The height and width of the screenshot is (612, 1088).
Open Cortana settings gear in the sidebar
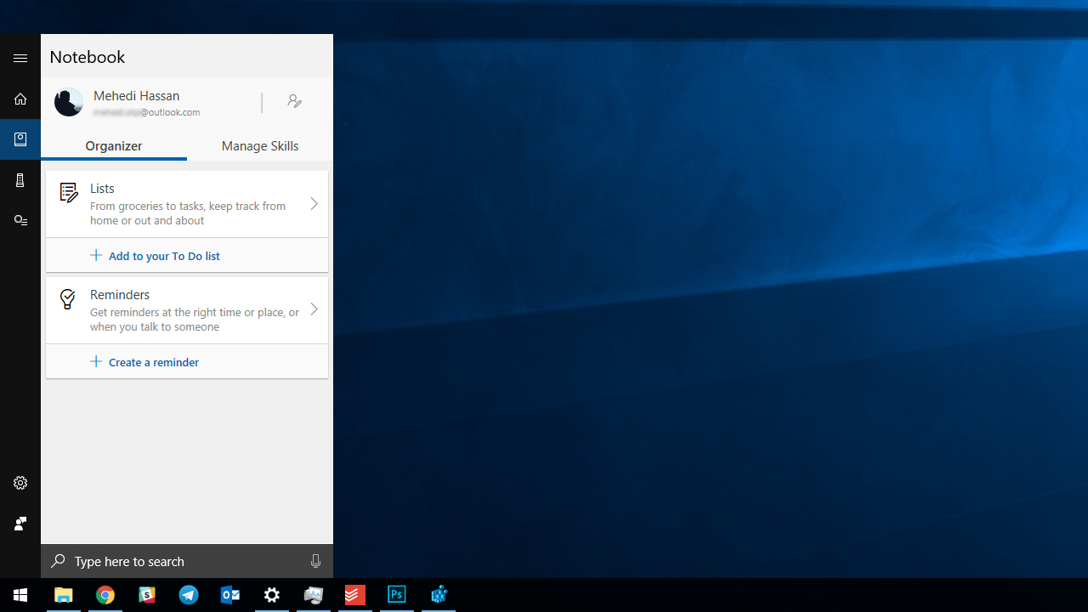(20, 483)
